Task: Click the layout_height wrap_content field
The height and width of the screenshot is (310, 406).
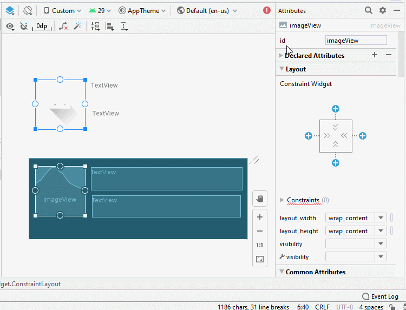Action: point(350,231)
